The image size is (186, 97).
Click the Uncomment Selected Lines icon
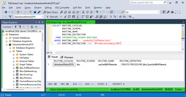tap(115, 17)
